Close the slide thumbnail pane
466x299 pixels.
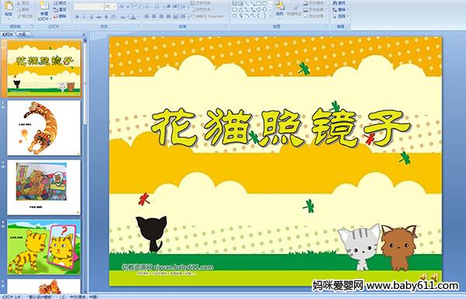[x=84, y=34]
